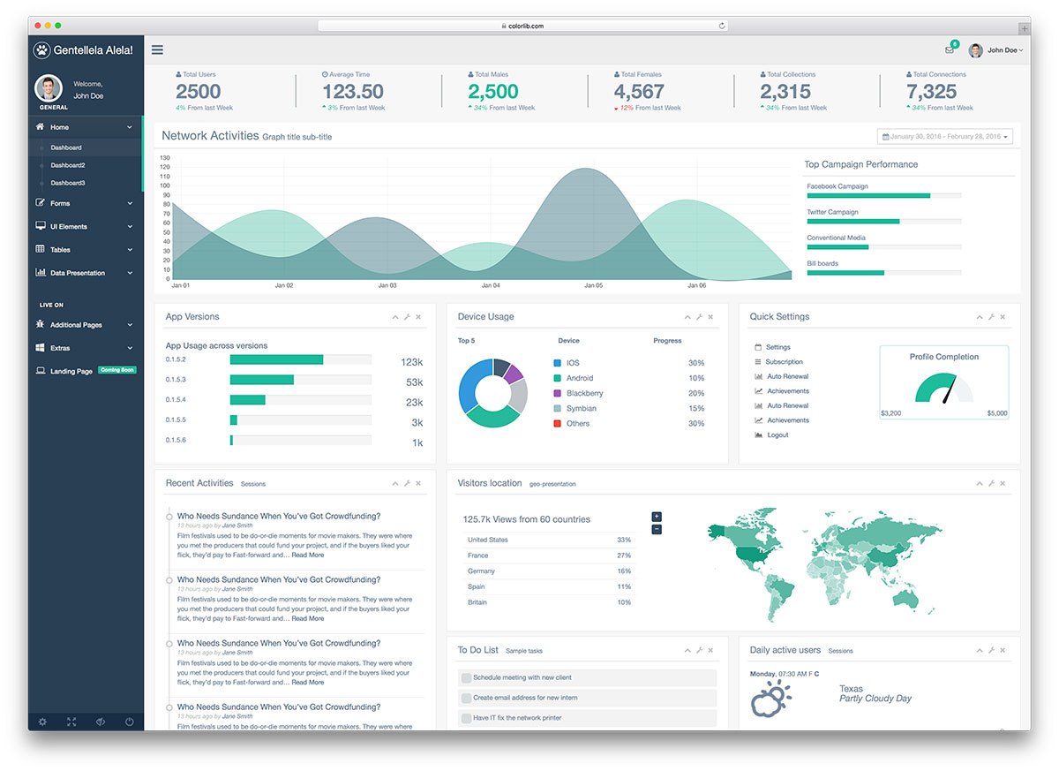Click the fullscreen arrows icon in sidebar footer
The width and height of the screenshot is (1059, 771).
pos(71,722)
